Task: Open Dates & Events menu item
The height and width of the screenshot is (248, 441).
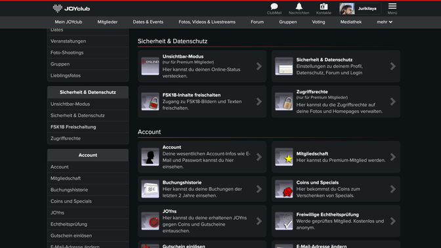Action: tap(148, 22)
